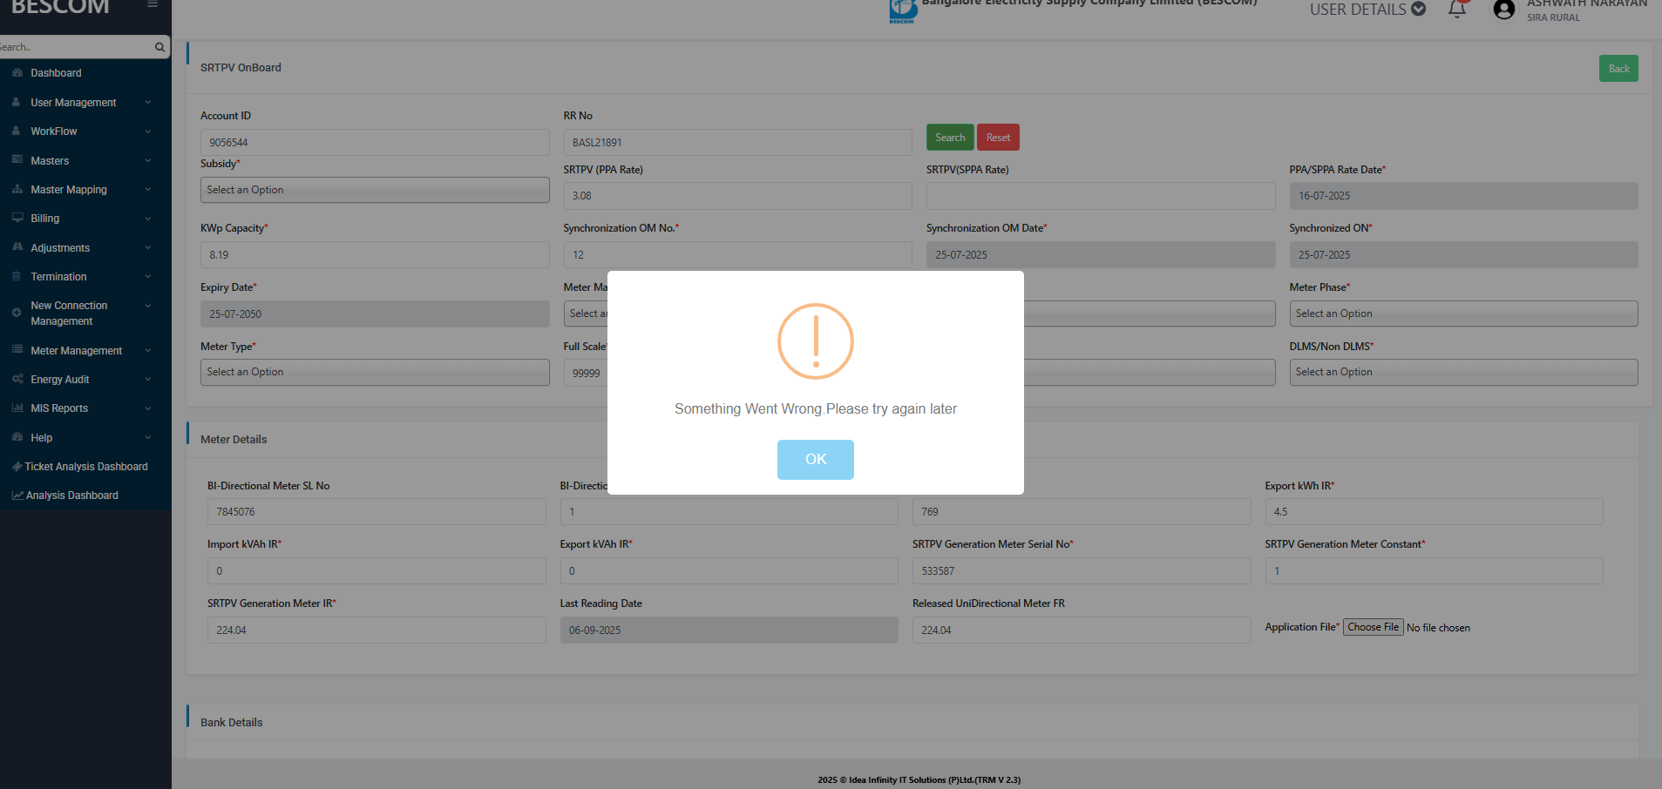The height and width of the screenshot is (789, 1662).
Task: Click the RR No input field
Action: pyautogui.click(x=737, y=143)
